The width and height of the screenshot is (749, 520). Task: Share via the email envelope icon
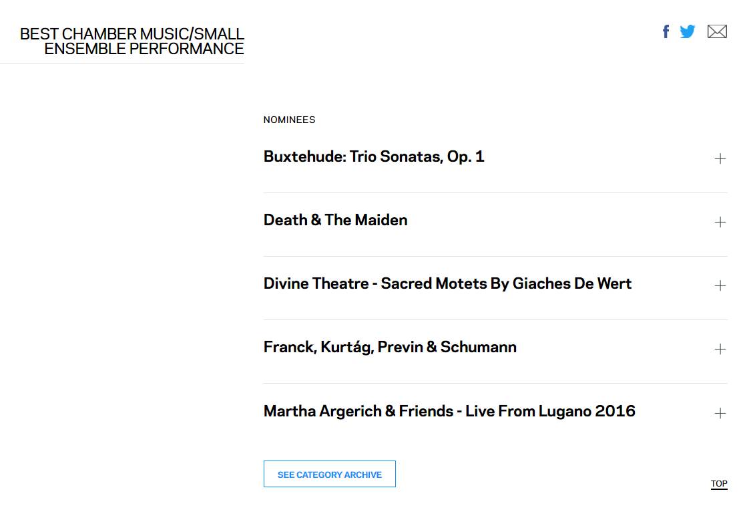717,31
